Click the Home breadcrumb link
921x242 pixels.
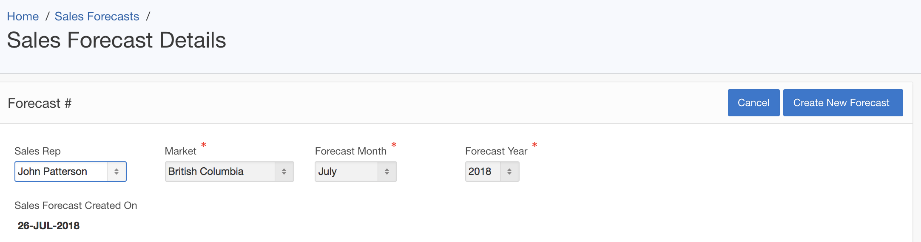point(23,17)
